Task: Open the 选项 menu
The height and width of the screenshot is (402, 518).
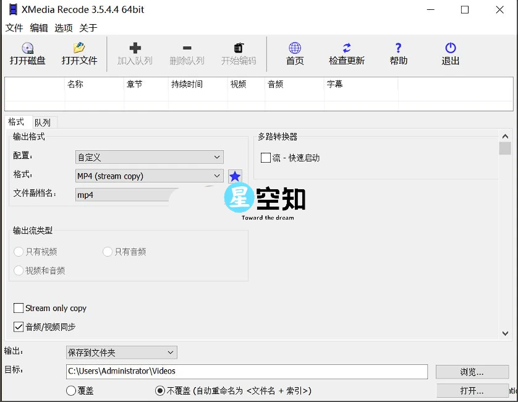Action: 64,27
